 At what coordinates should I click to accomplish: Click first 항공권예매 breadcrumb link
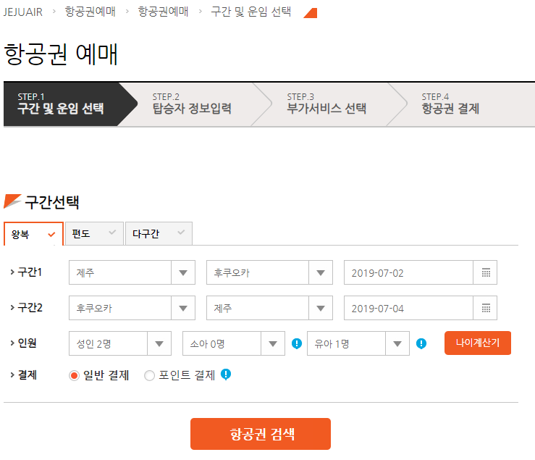coord(90,12)
